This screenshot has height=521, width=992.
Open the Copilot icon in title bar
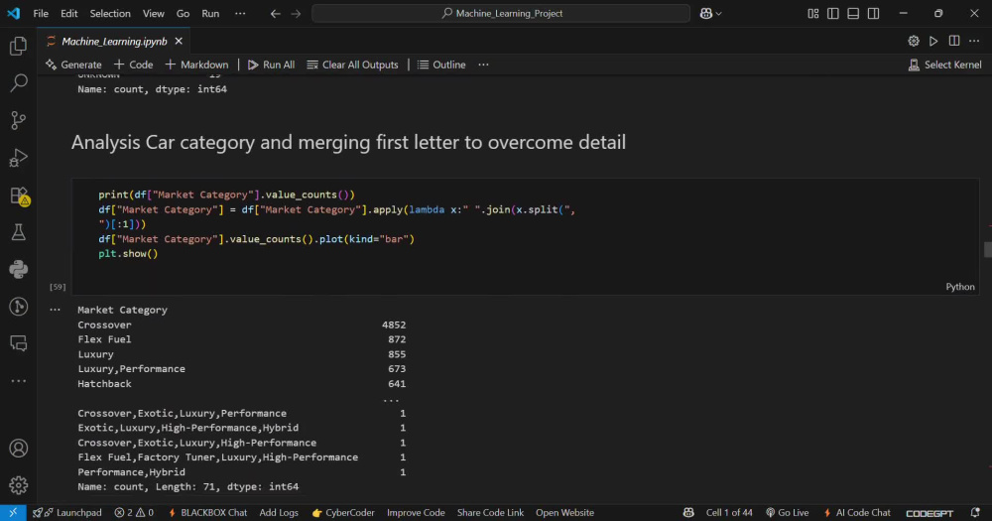[706, 13]
